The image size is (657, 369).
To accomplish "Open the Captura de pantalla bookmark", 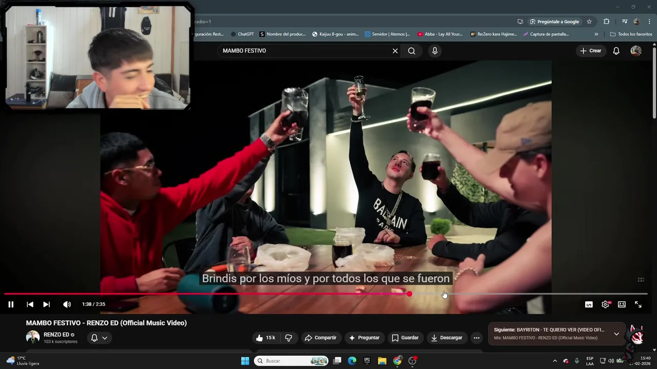I will coord(546,34).
